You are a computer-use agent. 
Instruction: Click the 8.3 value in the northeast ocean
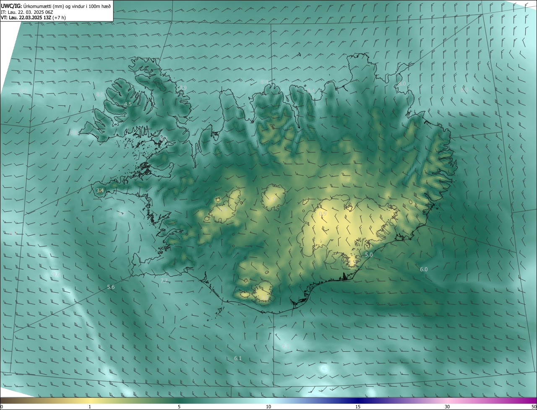(x=464, y=90)
